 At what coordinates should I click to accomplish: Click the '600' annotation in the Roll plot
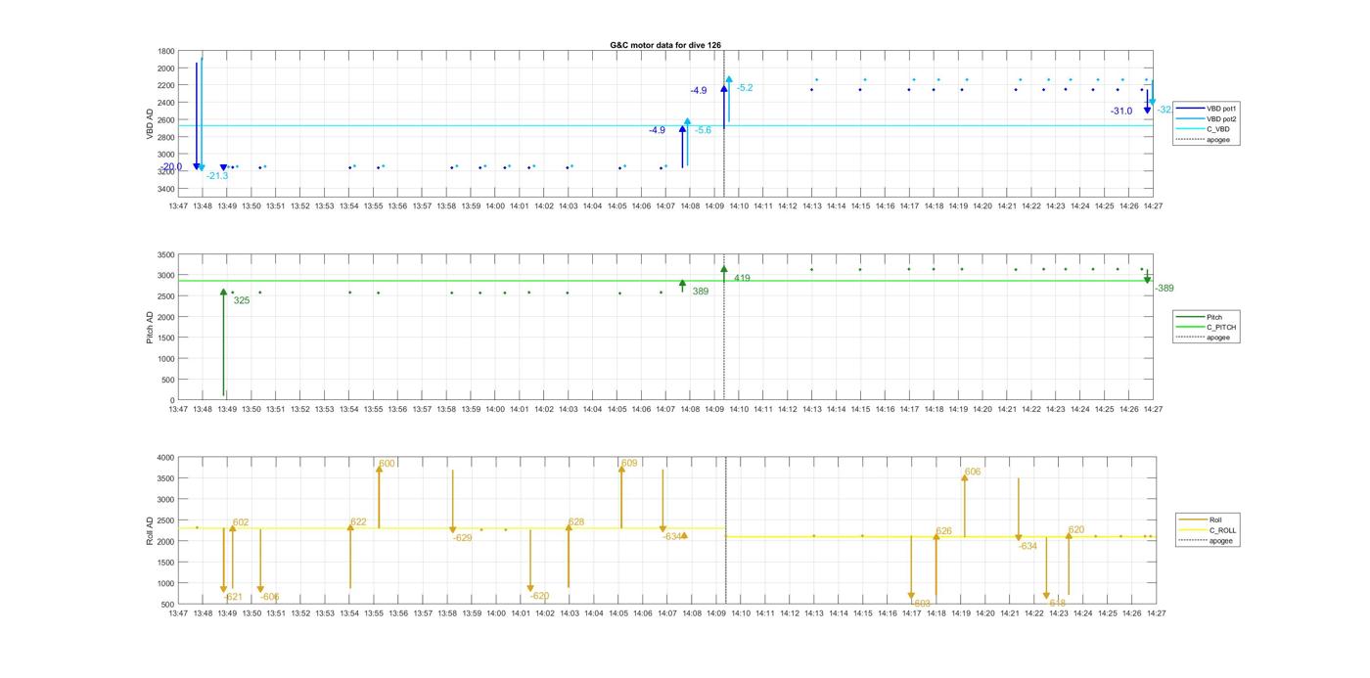[387, 464]
